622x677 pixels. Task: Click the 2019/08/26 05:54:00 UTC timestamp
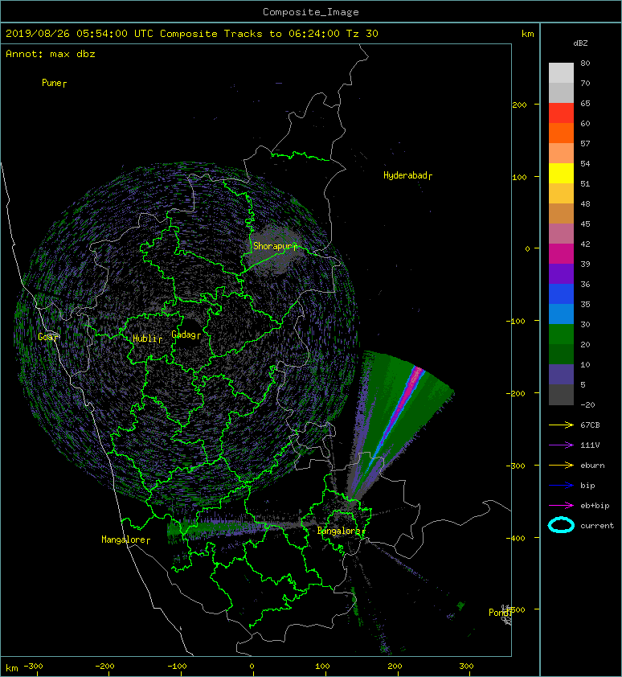pos(80,34)
